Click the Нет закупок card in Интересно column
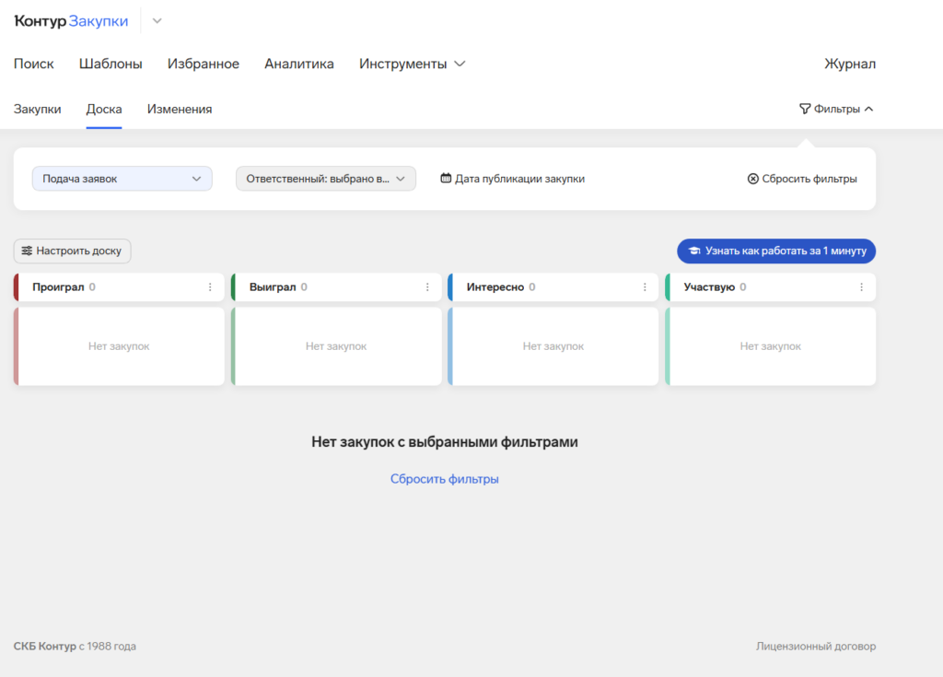The height and width of the screenshot is (677, 943). (553, 346)
